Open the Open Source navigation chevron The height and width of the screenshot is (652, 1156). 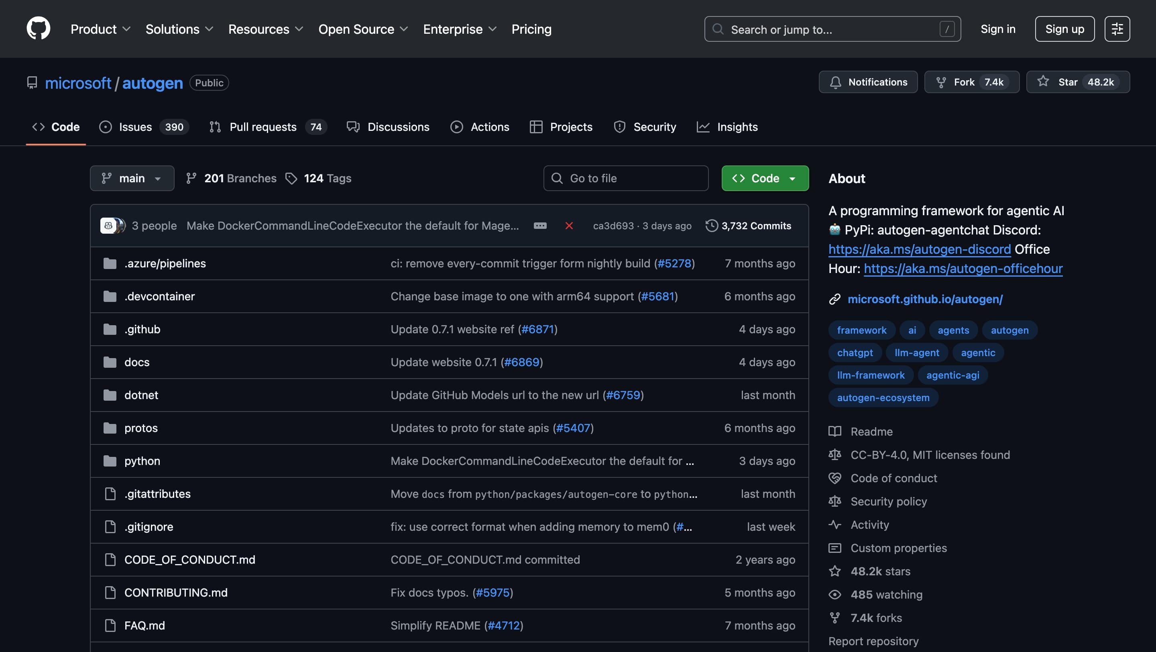(x=403, y=29)
